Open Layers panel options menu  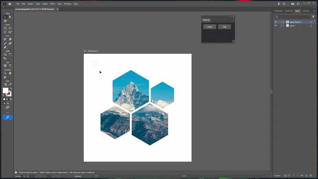click(x=314, y=11)
